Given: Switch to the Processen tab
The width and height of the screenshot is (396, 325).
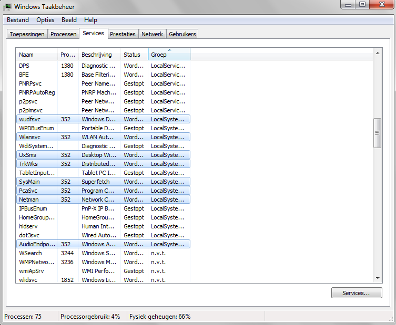Looking at the screenshot, I should pyautogui.click(x=64, y=34).
